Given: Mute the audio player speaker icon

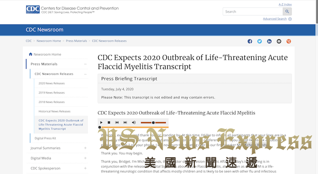Looking at the screenshot, I should [x=134, y=123].
